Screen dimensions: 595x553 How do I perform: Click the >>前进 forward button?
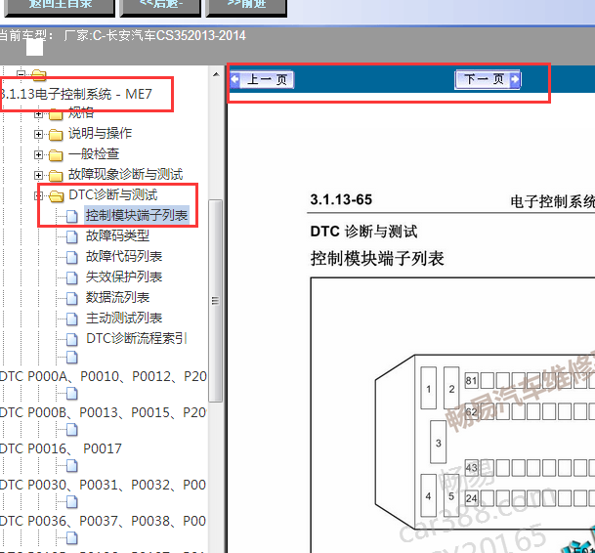(246, 7)
